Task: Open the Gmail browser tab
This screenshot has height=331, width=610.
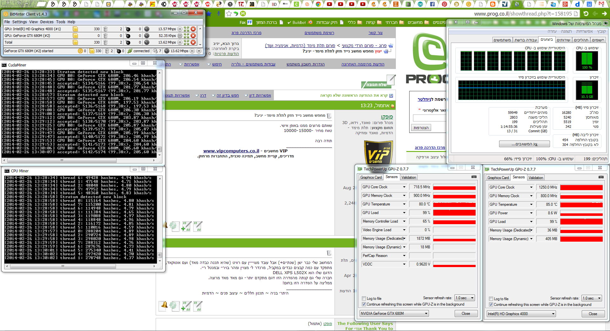Action: coord(601,4)
